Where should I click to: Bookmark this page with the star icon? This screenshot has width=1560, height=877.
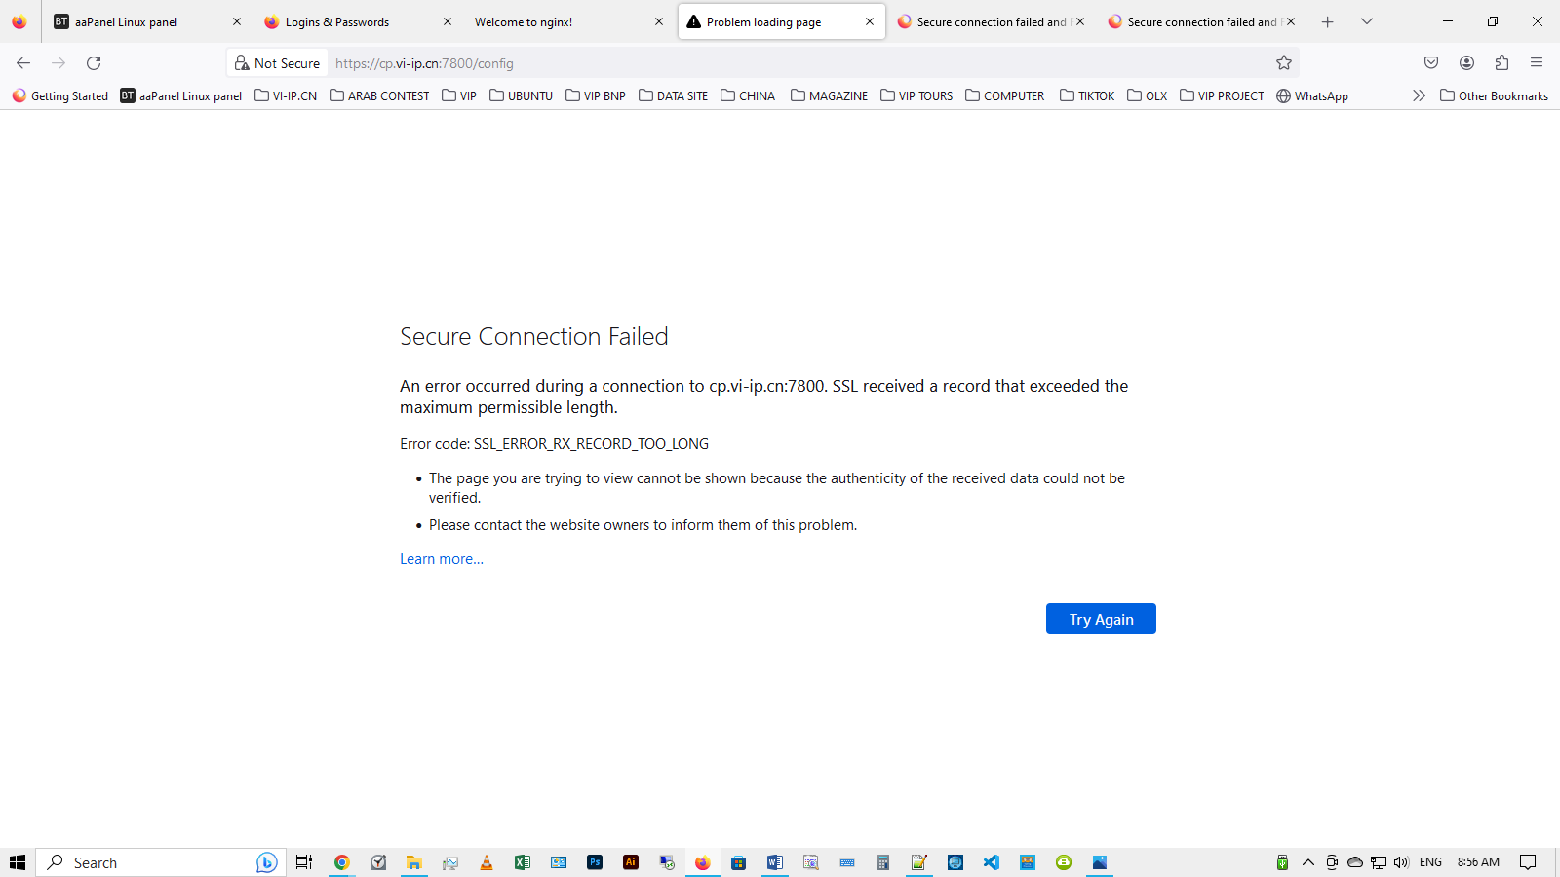click(1284, 63)
